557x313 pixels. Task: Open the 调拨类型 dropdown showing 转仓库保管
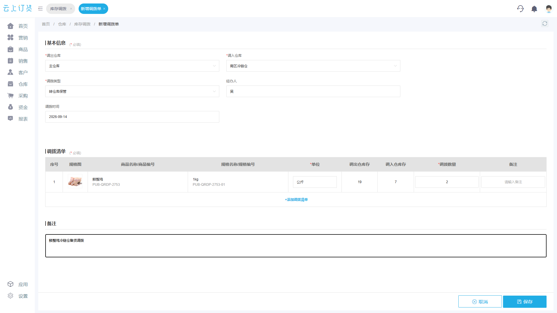point(132,91)
